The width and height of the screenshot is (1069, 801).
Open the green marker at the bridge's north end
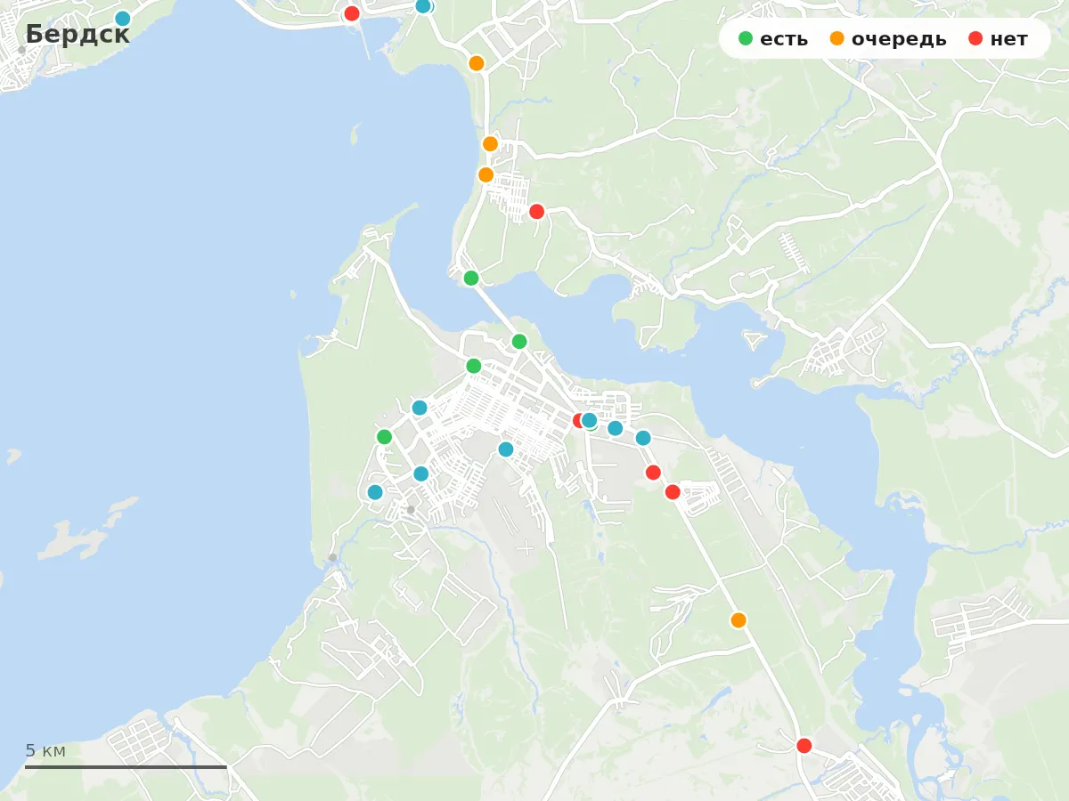point(471,279)
